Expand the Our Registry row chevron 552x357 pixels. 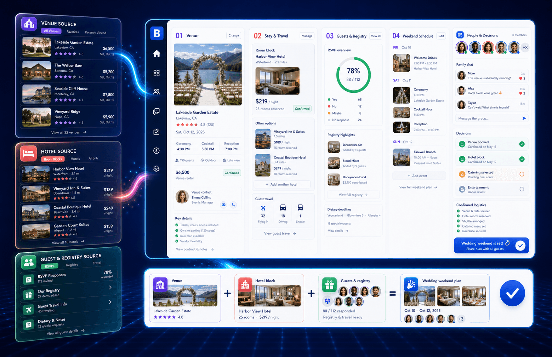click(110, 287)
